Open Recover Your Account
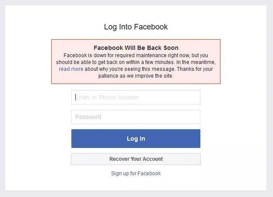The height and width of the screenshot is (197, 273). click(136, 159)
